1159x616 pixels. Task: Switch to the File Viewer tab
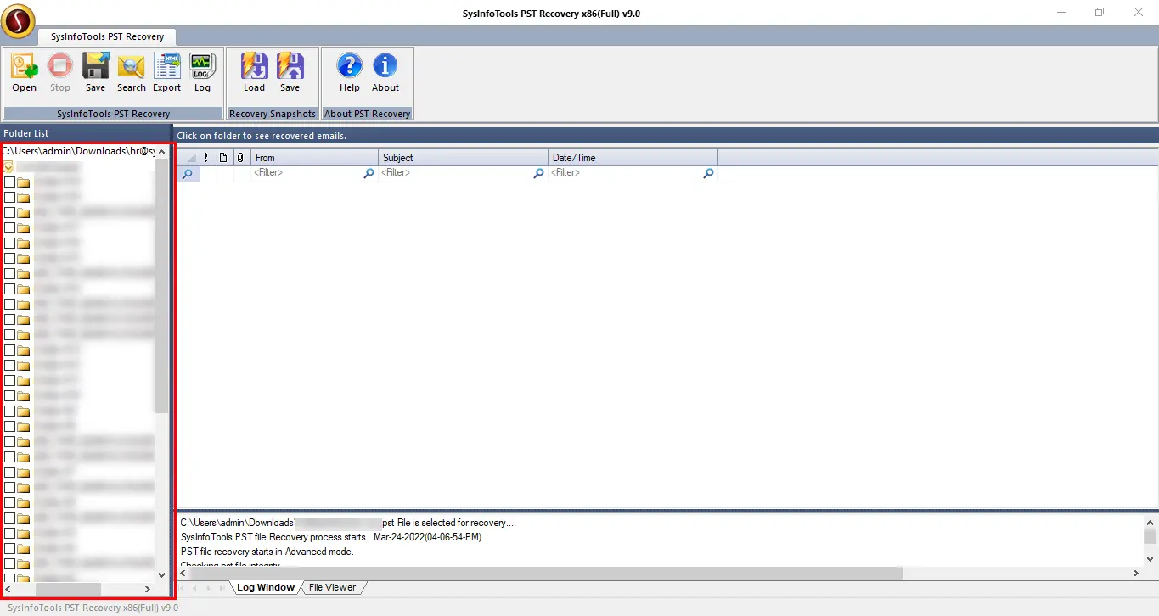point(332,587)
